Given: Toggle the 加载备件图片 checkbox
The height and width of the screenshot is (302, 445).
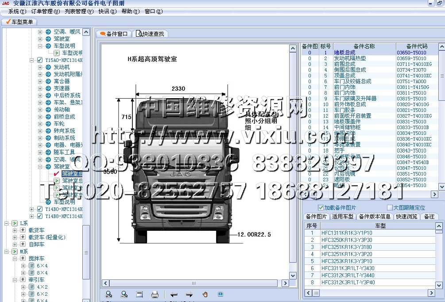Looking at the screenshot, I should tap(321, 207).
